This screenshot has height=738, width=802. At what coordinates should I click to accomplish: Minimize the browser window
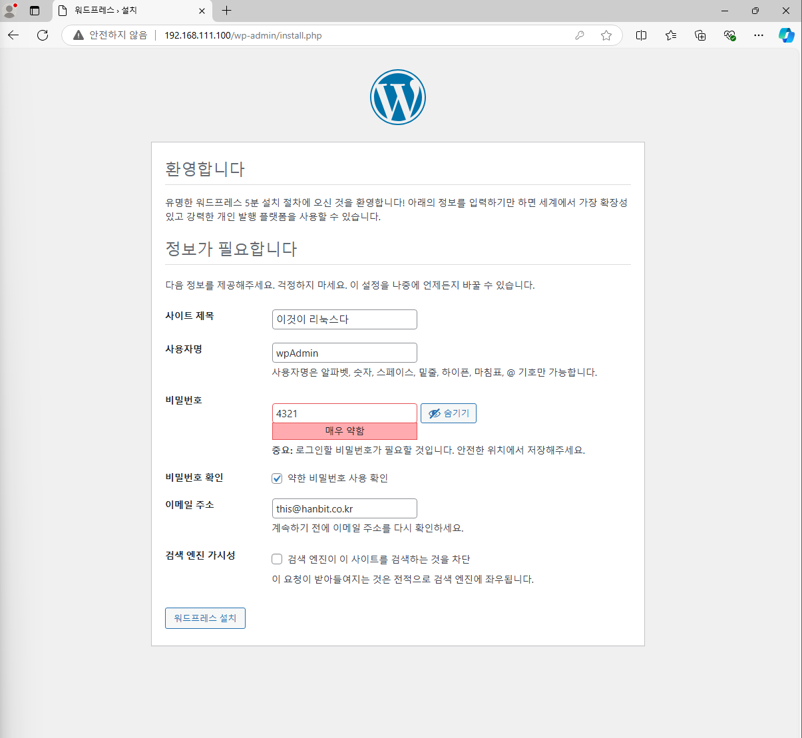725,11
